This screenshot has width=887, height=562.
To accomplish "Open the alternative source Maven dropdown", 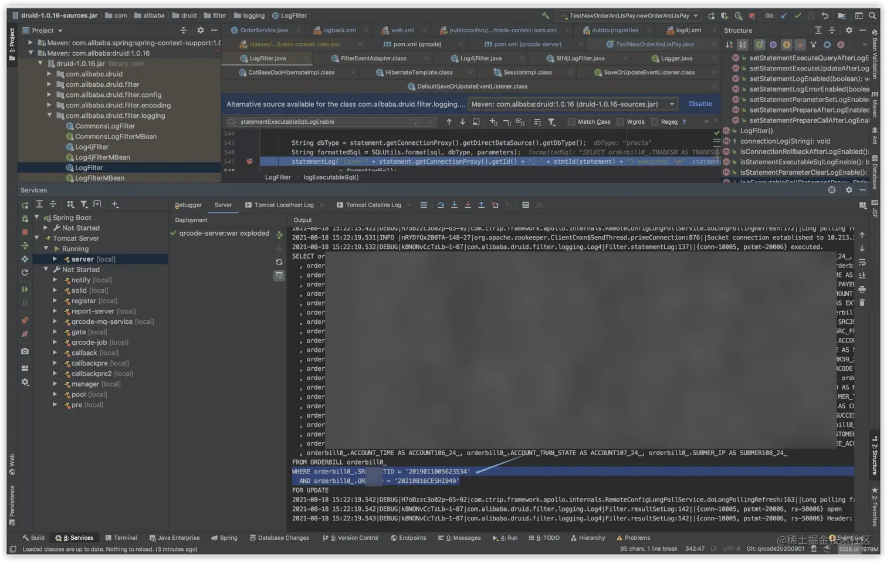I will pos(573,104).
